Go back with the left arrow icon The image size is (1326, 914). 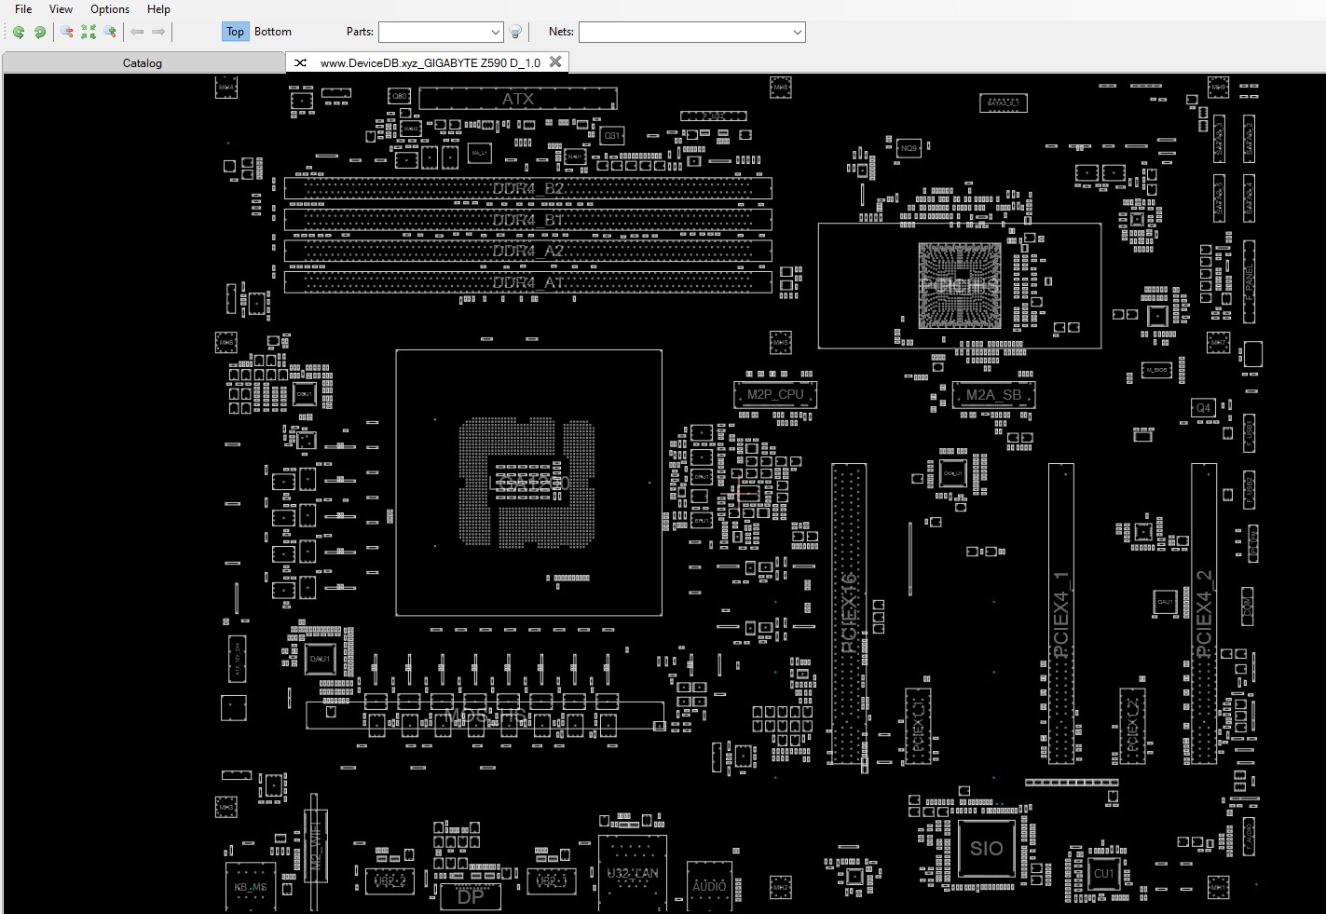tap(138, 32)
